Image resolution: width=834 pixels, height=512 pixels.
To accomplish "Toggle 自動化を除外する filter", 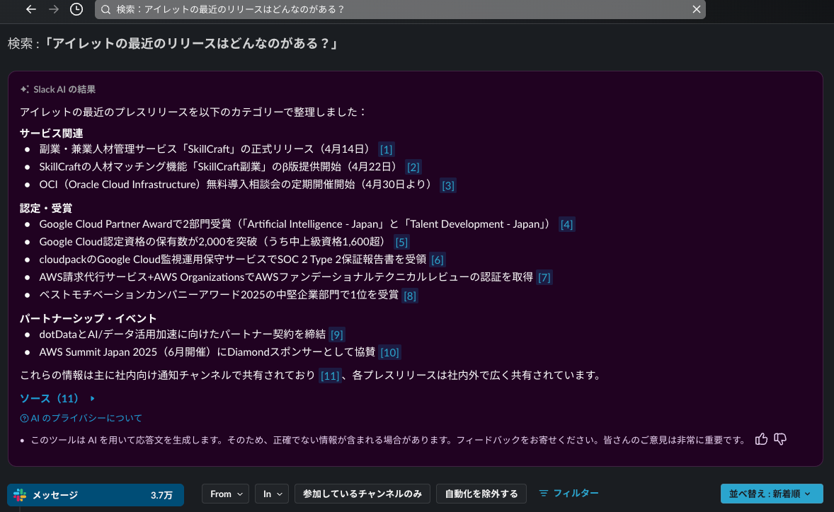I will point(481,494).
